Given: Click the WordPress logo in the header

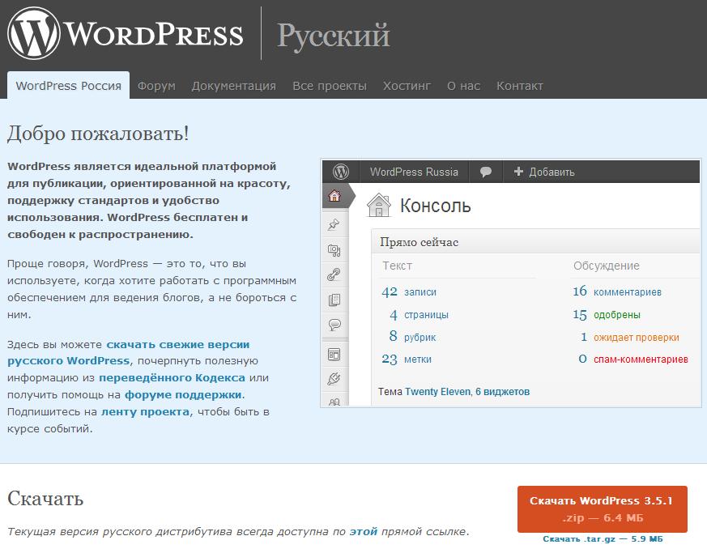Looking at the screenshot, I should coord(126,33).
